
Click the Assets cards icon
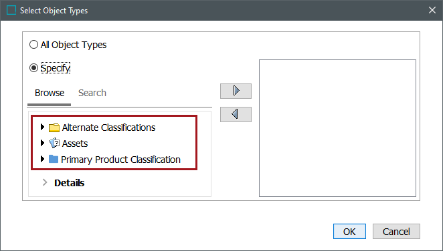coord(54,144)
